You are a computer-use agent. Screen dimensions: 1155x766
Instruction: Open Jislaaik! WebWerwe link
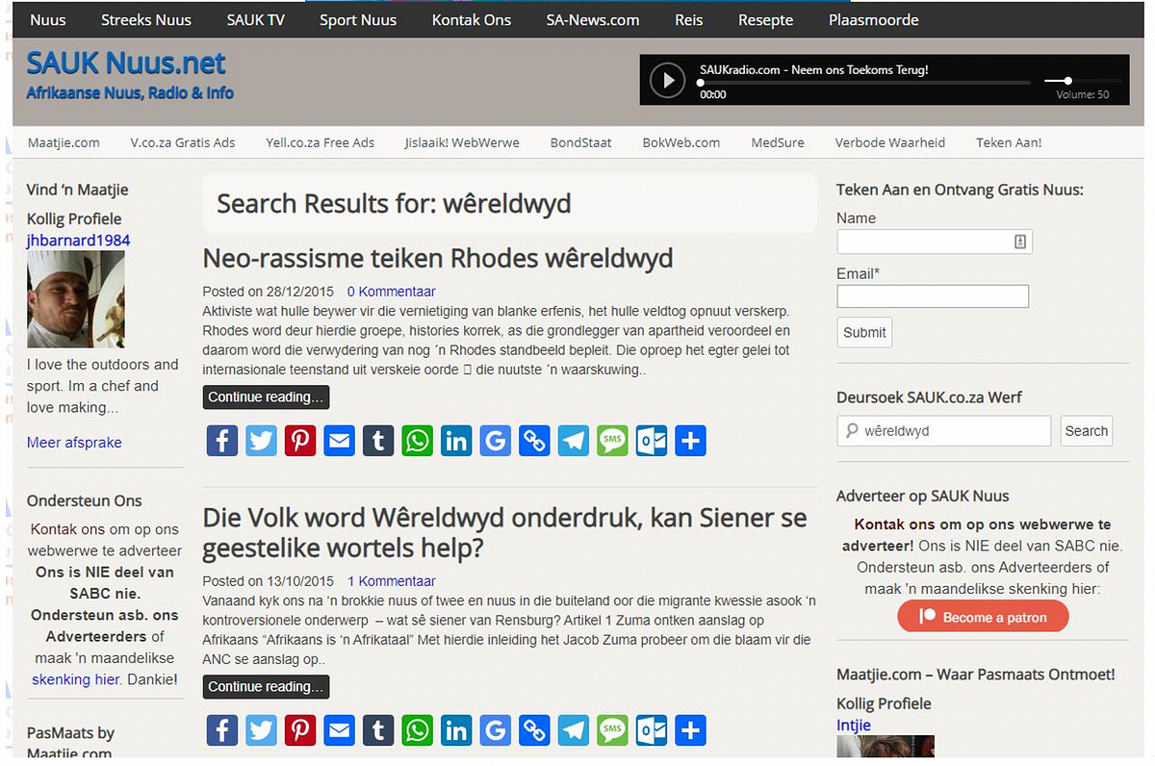462,142
